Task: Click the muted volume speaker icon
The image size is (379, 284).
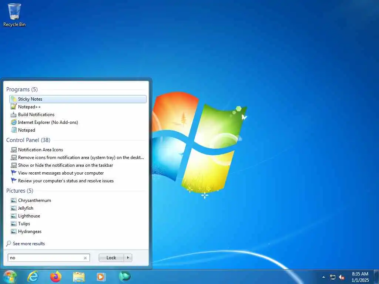Action: click(x=342, y=277)
